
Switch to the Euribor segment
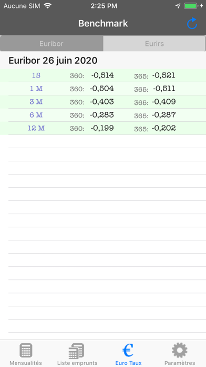pos(51,44)
